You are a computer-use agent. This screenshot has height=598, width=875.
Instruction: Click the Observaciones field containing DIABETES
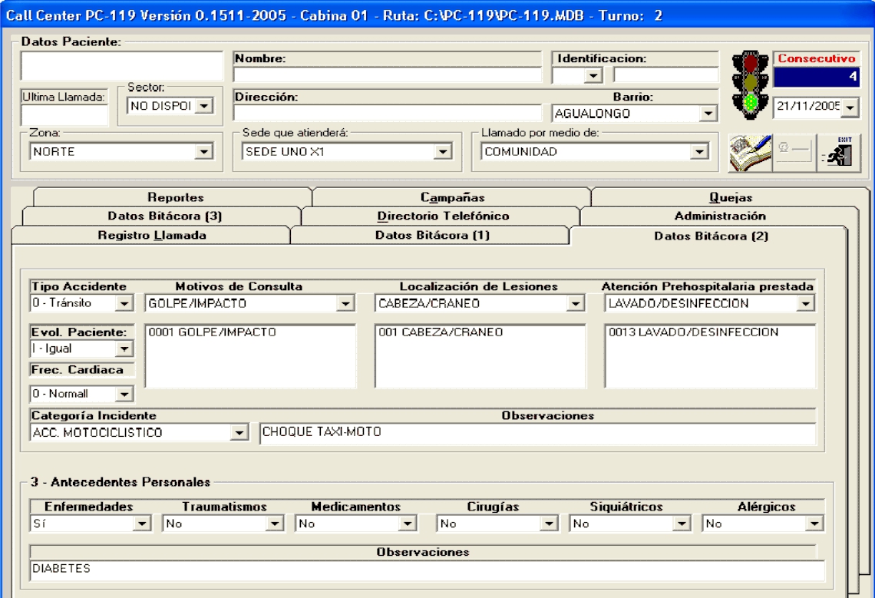(x=426, y=570)
